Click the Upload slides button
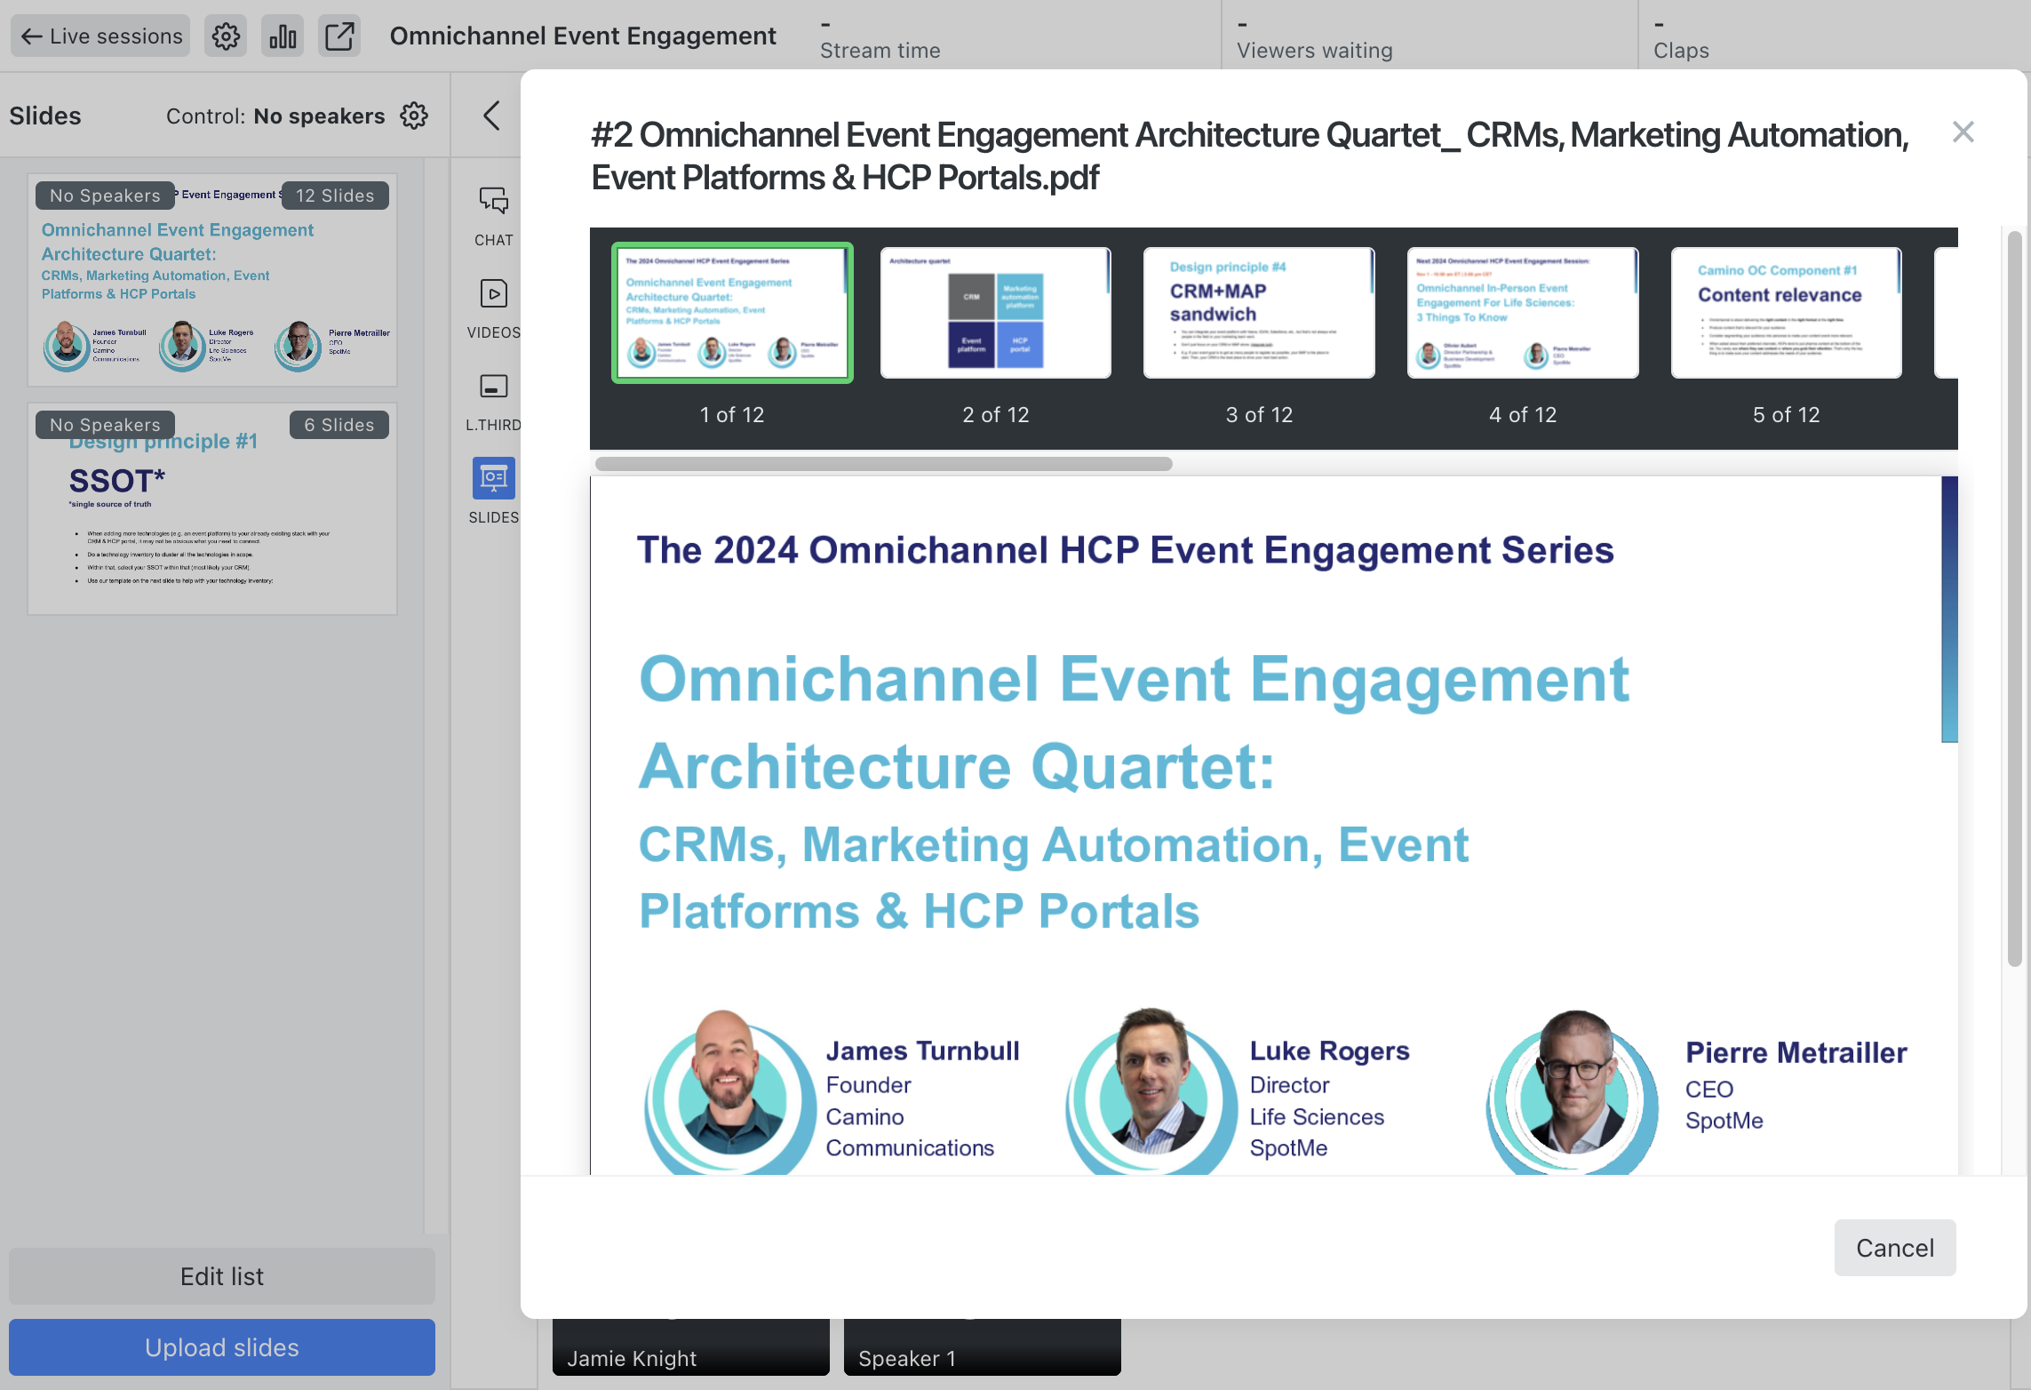 tap(222, 1347)
